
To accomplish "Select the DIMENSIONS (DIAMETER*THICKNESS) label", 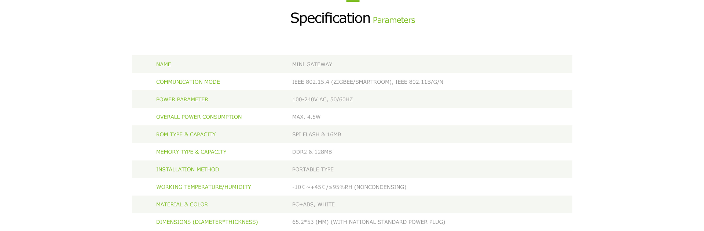I will click(207, 222).
